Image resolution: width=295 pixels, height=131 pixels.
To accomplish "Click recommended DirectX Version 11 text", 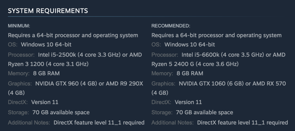I will (188, 102).
